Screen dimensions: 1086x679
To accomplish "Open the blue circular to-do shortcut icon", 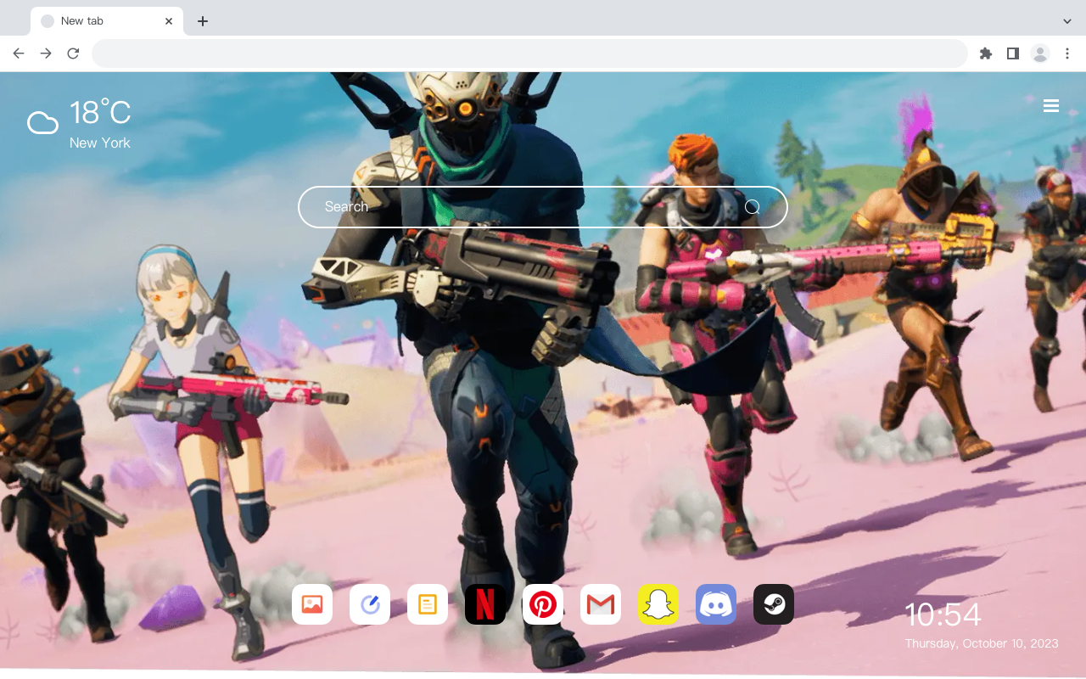I will (370, 604).
